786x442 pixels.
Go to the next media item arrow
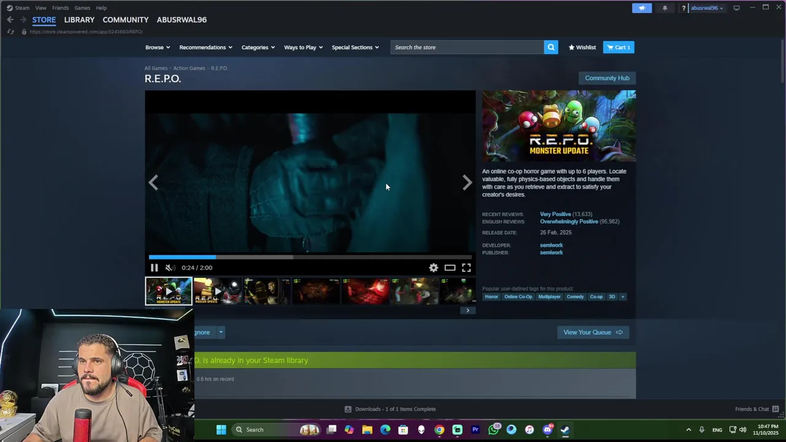point(467,182)
